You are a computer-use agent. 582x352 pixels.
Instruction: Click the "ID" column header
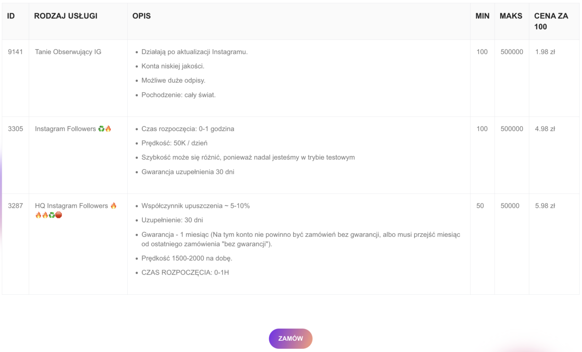tap(11, 16)
